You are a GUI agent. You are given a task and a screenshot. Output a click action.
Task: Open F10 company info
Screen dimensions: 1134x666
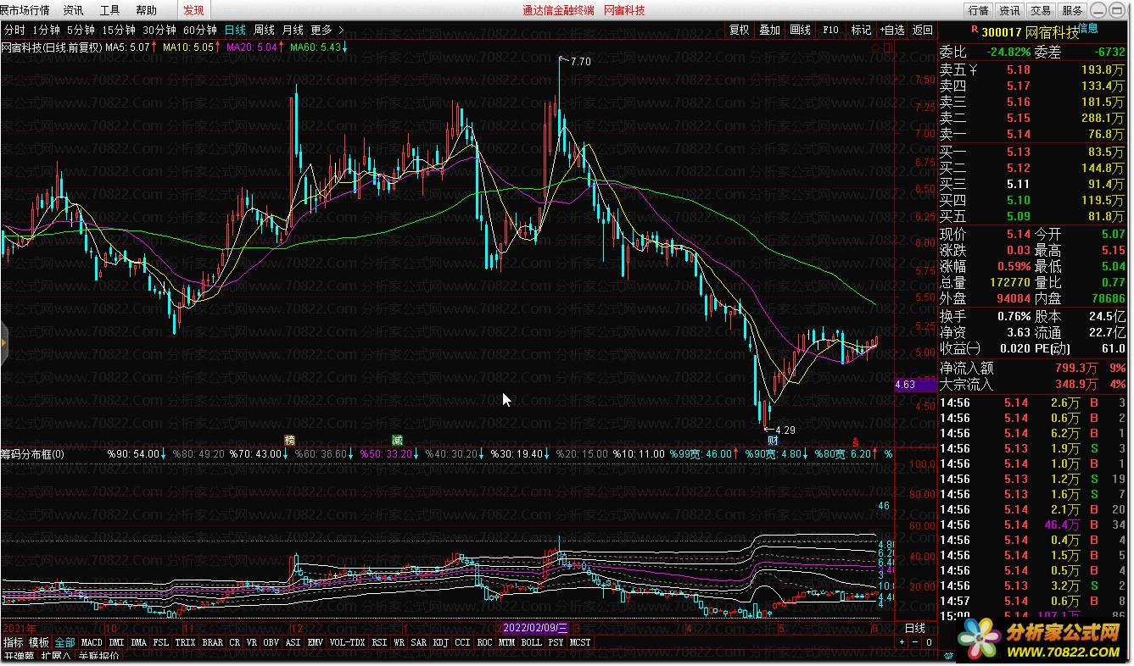click(830, 30)
